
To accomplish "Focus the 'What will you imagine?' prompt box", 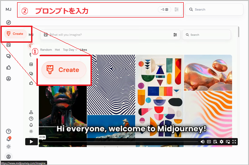I will tap(110, 35).
